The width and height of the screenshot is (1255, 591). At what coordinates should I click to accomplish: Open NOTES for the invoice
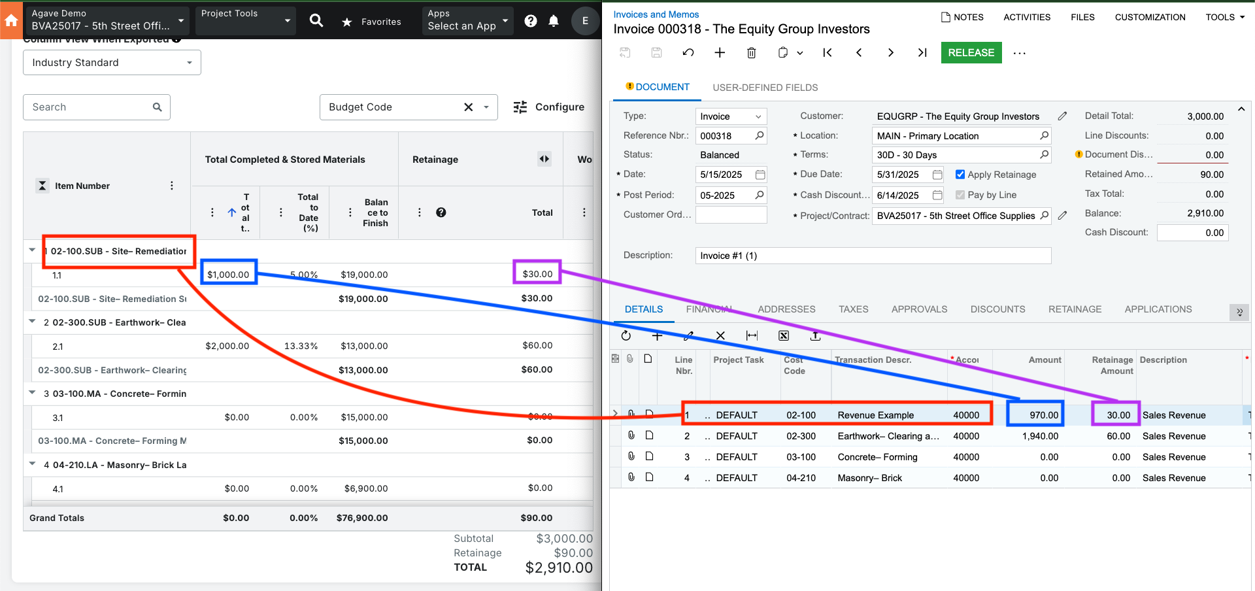(962, 17)
